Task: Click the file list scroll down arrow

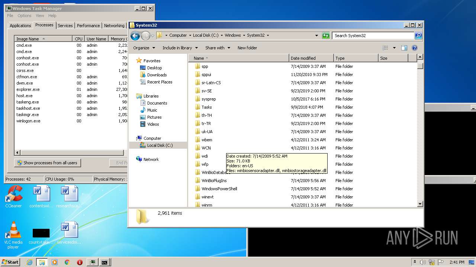Action: point(420,204)
